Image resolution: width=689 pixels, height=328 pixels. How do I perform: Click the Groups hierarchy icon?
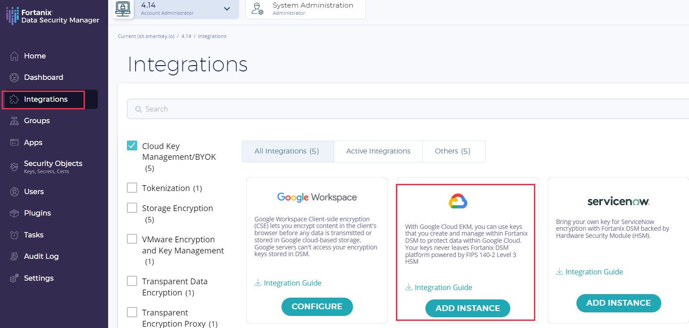(x=14, y=121)
